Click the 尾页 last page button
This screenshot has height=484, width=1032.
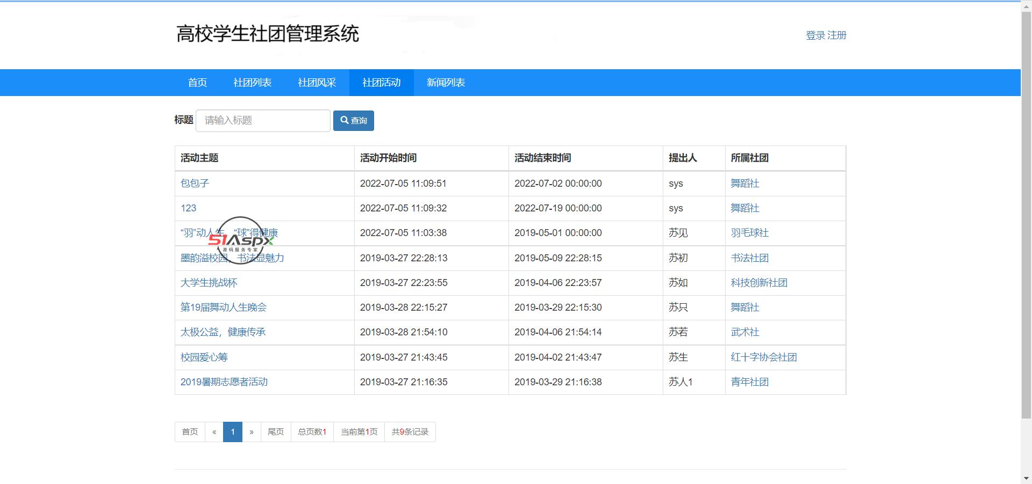tap(276, 432)
